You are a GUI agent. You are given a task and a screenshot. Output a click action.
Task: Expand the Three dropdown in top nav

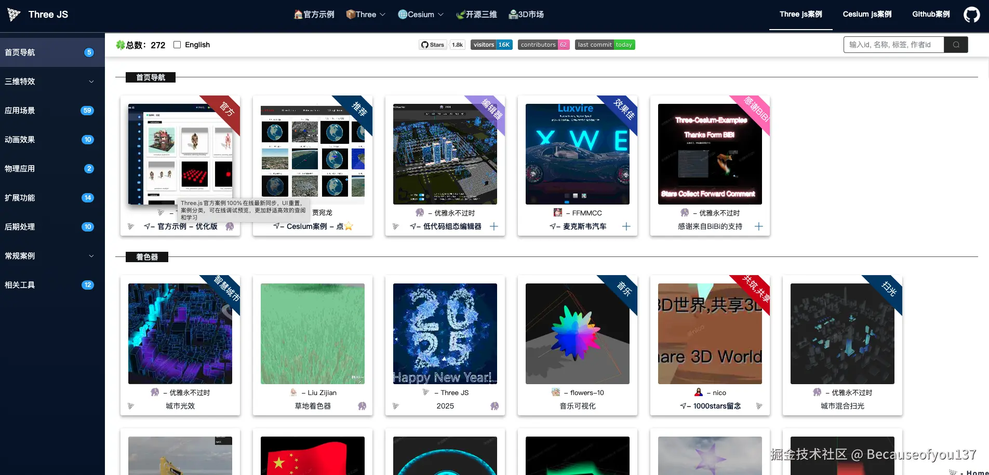click(366, 15)
